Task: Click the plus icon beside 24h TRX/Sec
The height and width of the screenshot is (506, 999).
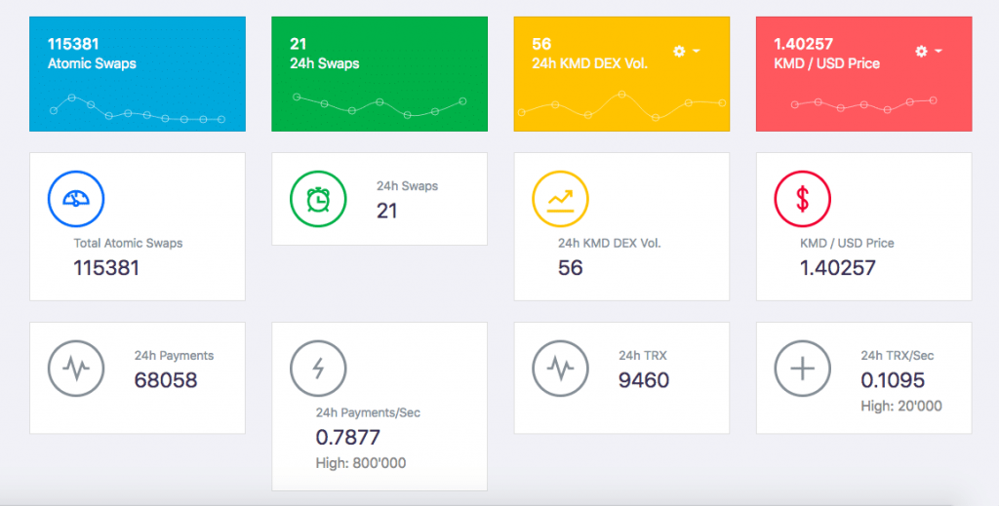Action: (x=802, y=369)
